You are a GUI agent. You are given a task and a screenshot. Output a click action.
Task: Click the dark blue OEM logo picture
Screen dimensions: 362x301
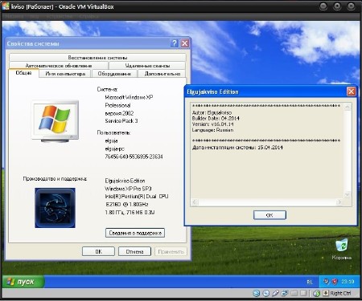[55, 208]
